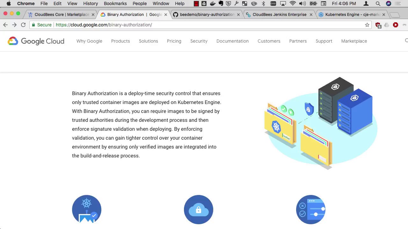
Task: Open the History menu
Action: (91, 3)
